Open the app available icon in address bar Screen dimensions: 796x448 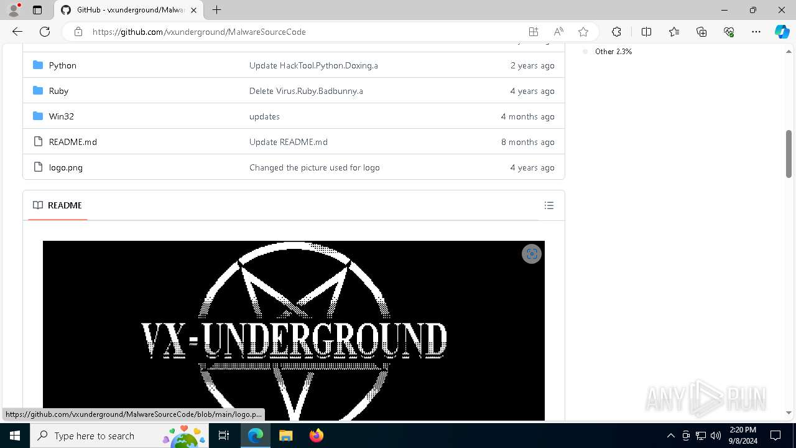[x=533, y=32]
